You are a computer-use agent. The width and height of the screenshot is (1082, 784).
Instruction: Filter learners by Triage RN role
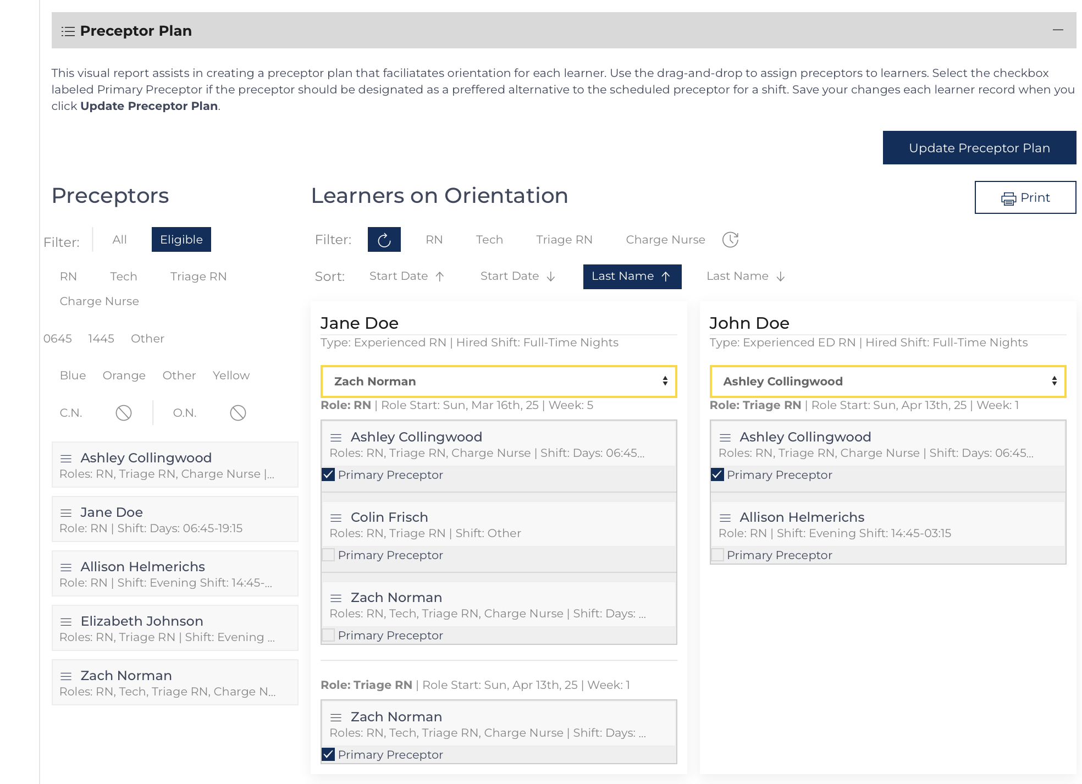coord(564,240)
